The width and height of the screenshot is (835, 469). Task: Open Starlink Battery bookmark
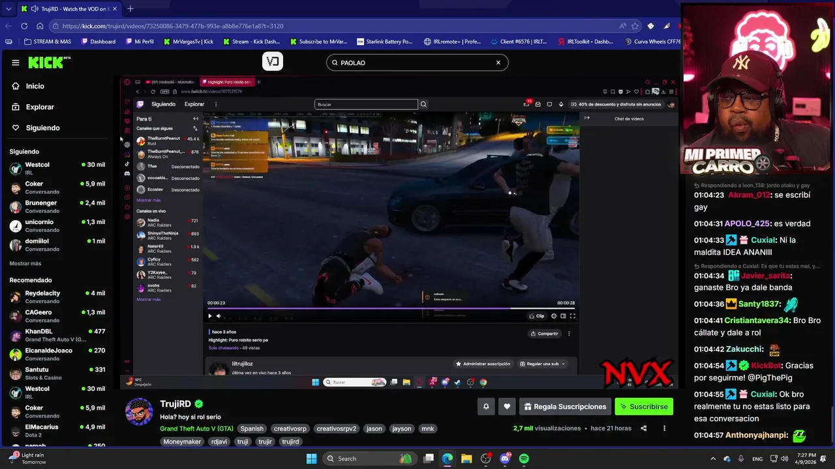tap(384, 42)
